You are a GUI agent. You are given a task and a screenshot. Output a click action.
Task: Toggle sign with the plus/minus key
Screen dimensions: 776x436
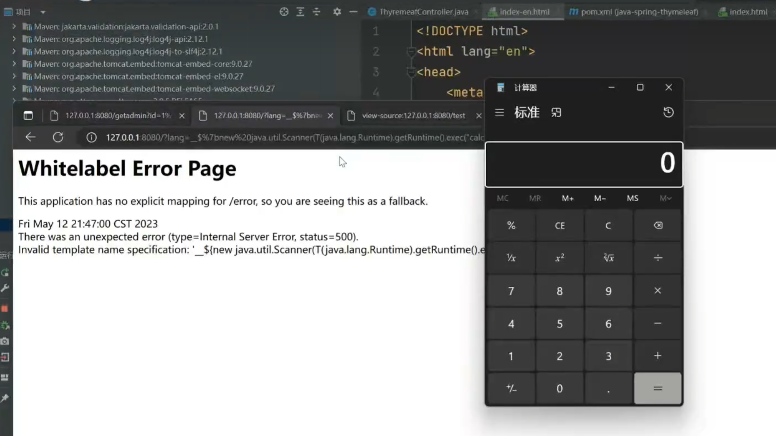point(511,388)
